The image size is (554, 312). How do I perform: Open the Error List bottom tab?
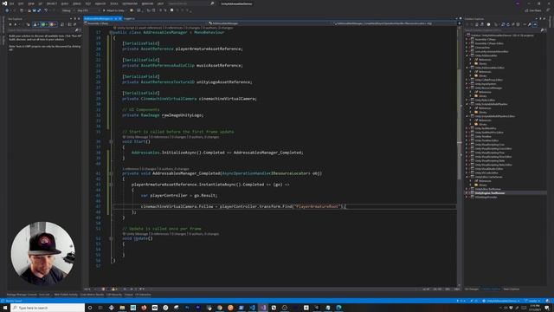pos(44,295)
